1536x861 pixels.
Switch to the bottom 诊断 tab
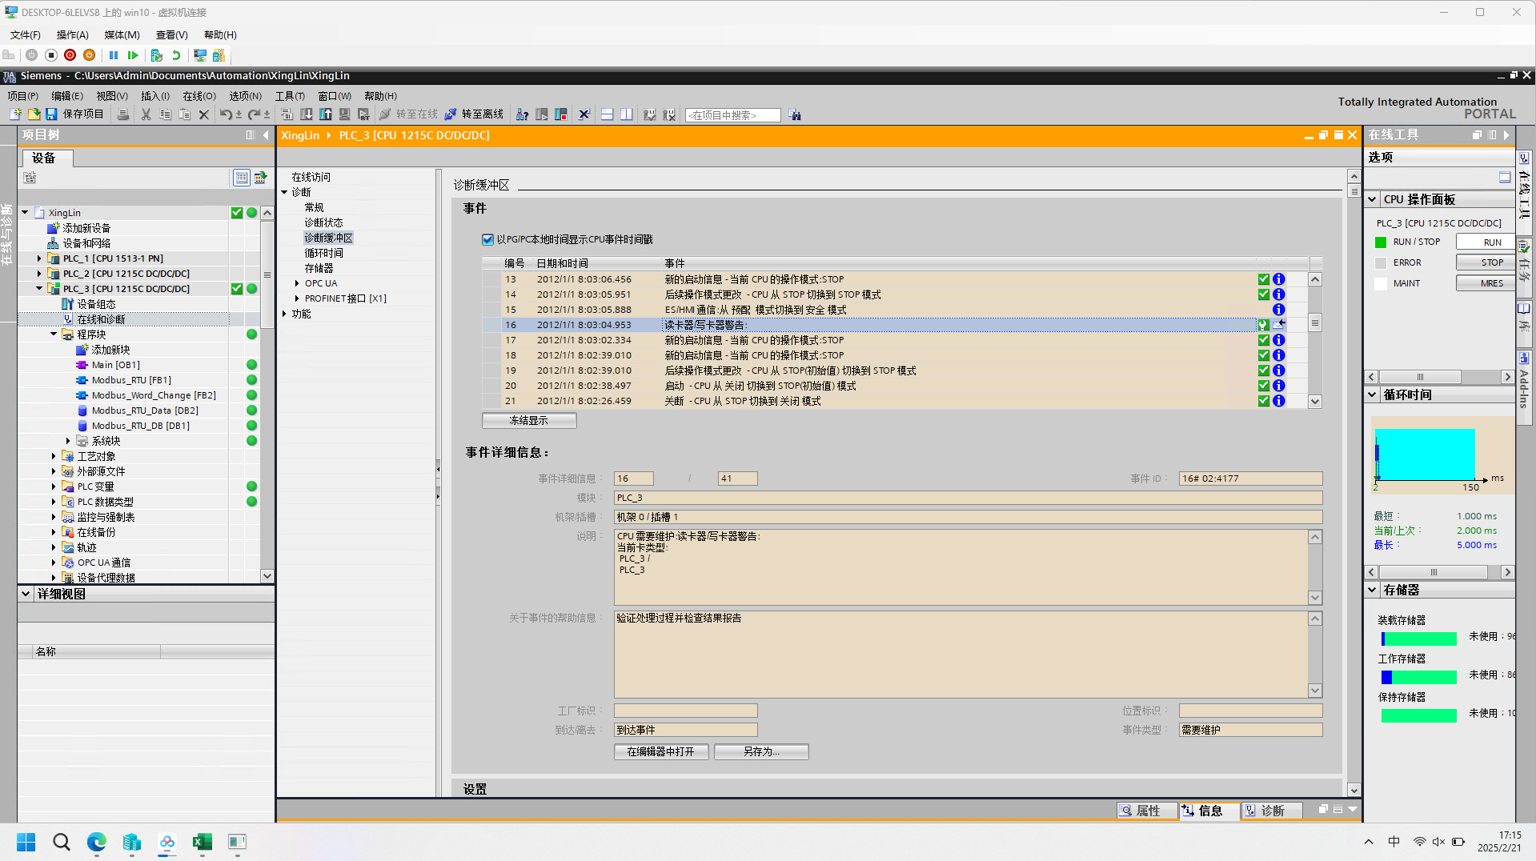tap(1272, 811)
